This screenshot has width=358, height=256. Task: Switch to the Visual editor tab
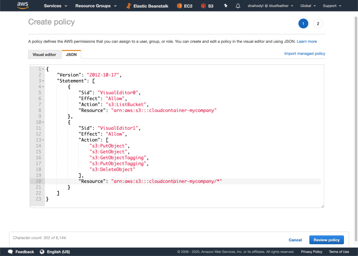pyautogui.click(x=44, y=55)
